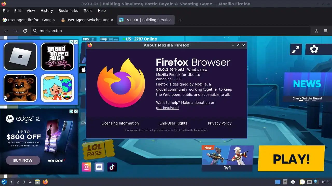The height and width of the screenshot is (186, 332).
Task: Switch to workspace 2
Action: pos(18,182)
